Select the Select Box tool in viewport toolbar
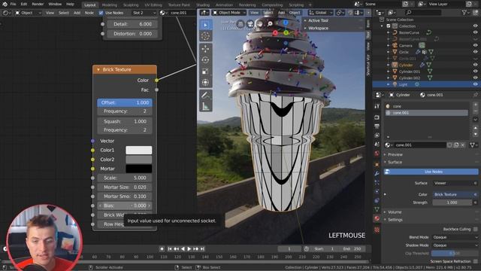 point(205,25)
